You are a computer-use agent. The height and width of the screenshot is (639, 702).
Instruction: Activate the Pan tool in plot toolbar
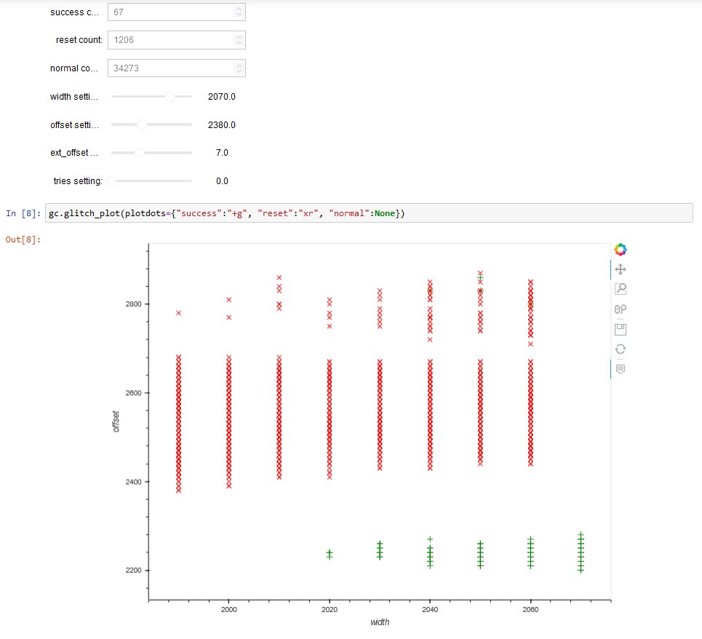point(620,269)
